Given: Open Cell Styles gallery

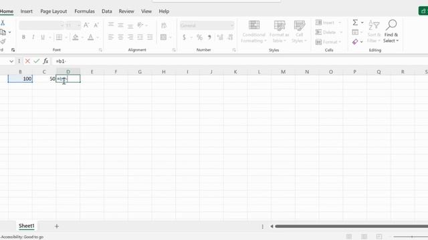Looking at the screenshot, I should tap(299, 31).
